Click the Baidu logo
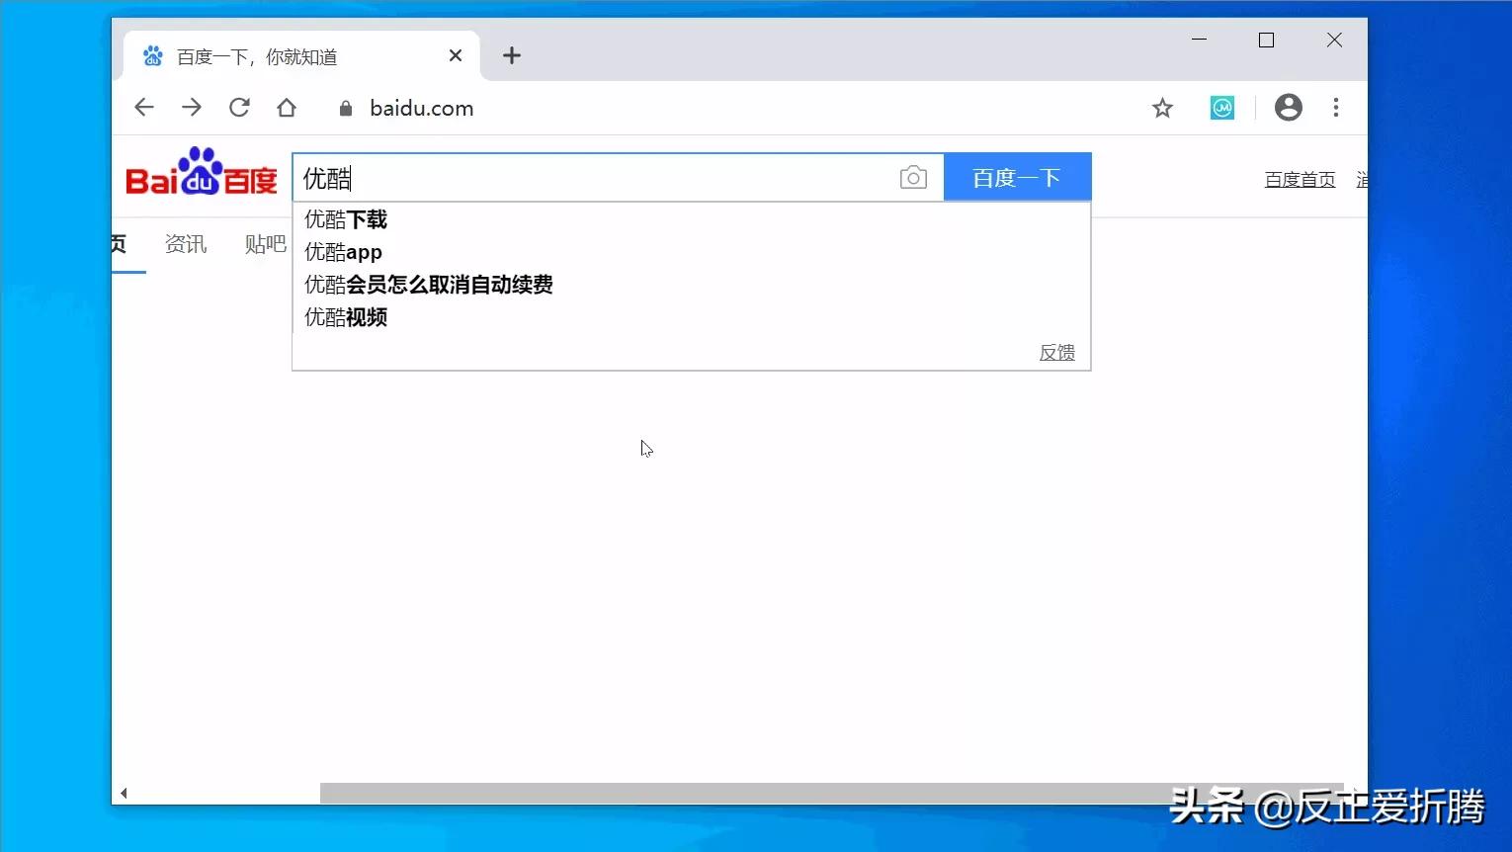The image size is (1512, 852). [x=202, y=172]
